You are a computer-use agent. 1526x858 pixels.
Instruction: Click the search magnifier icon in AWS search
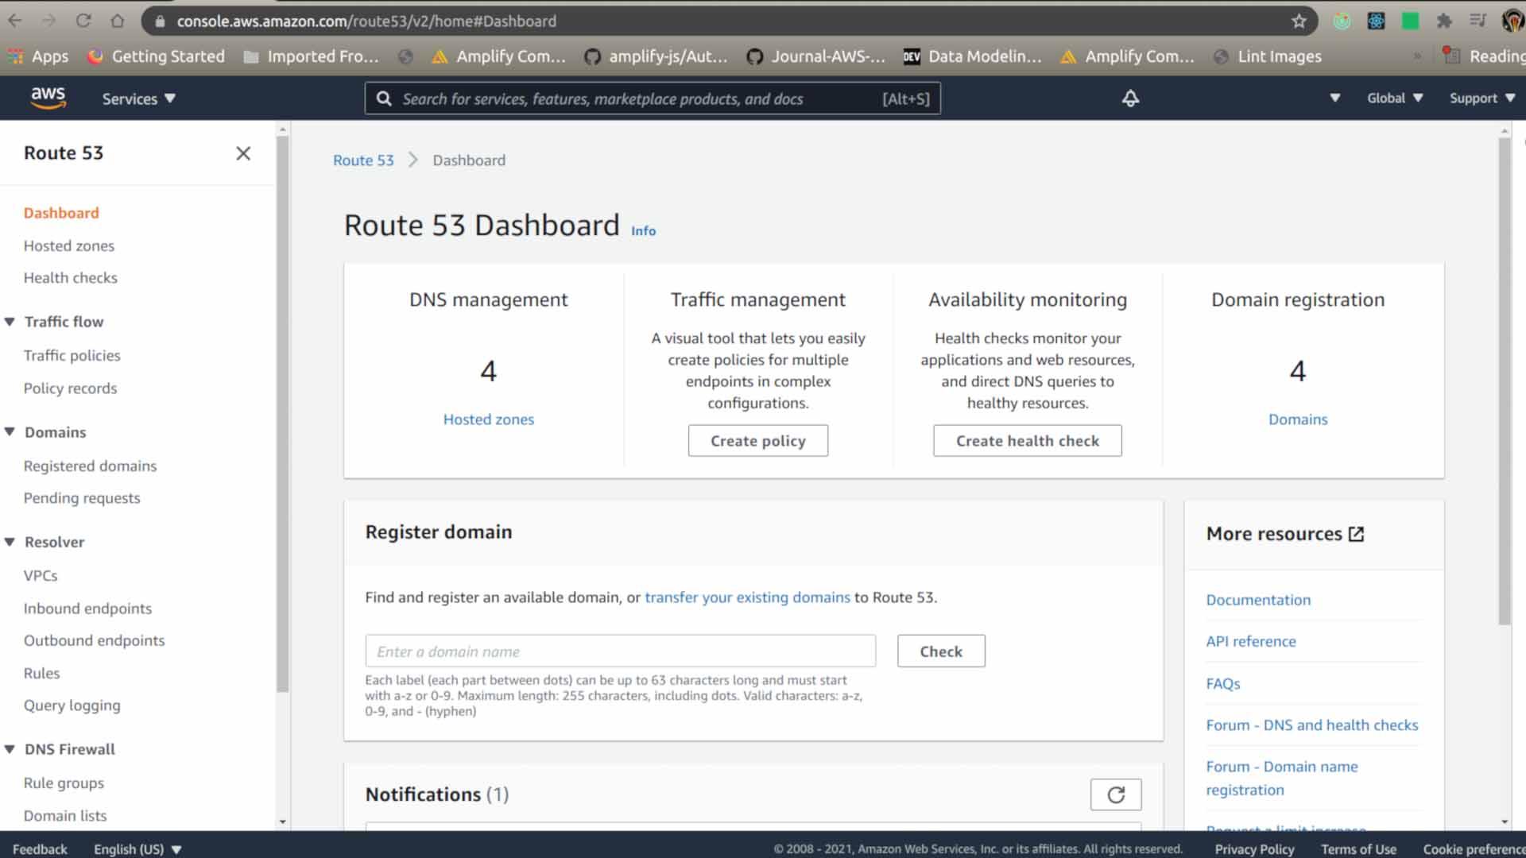[x=384, y=99]
